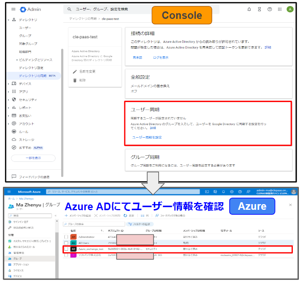Click the search magnifier in Admin search bar
The image size is (300, 282).
coord(69,9)
